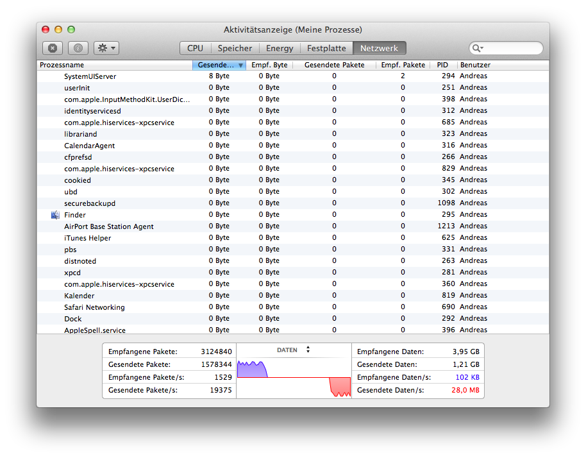Select the Finder process name
The image size is (586, 458).
pyautogui.click(x=75, y=215)
